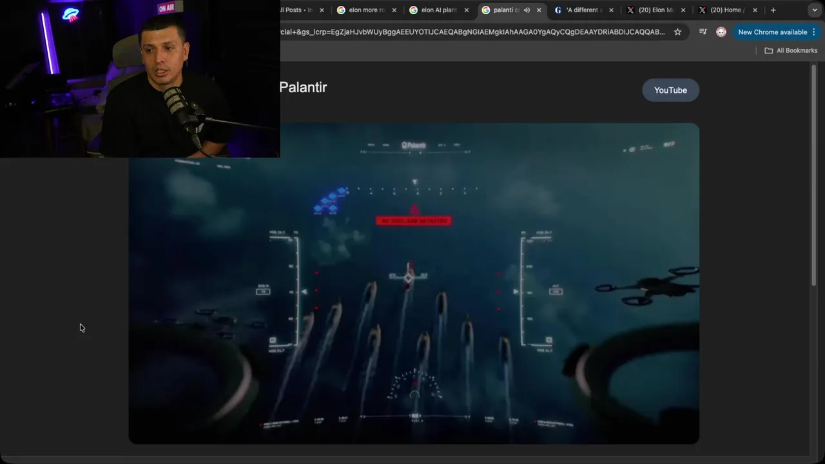Open the media controls icon
Viewport: 825px width, 464px height.
click(x=703, y=32)
